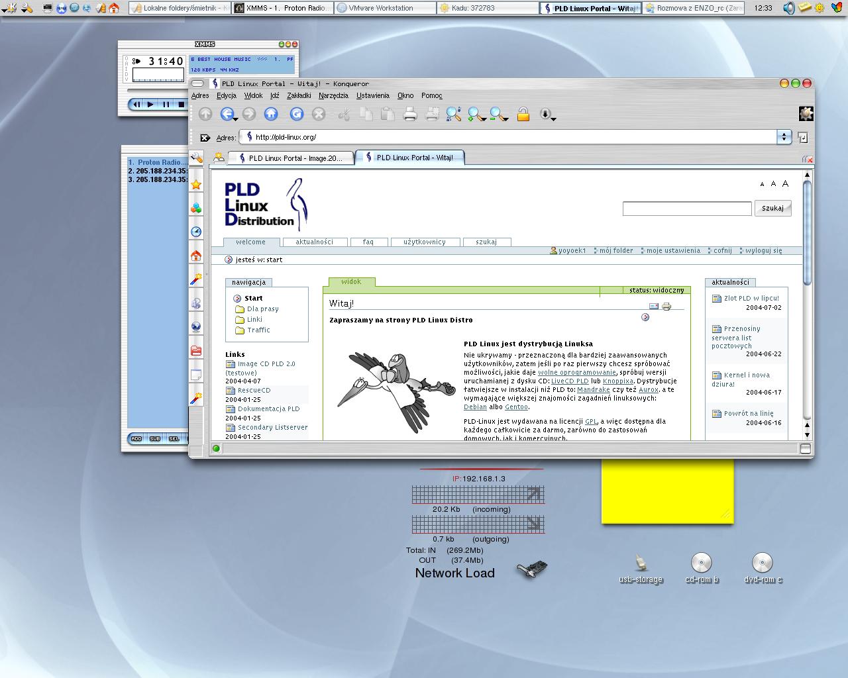Open the Narzędzia menu

[x=333, y=95]
